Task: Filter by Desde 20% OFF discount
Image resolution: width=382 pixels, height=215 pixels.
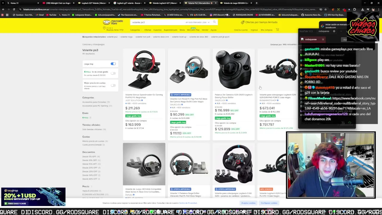Action: point(90,168)
